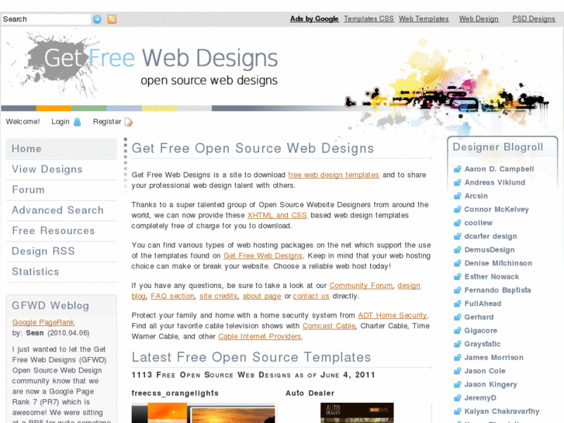Open the about page link
Screen dimensions: 564x423
262,296
